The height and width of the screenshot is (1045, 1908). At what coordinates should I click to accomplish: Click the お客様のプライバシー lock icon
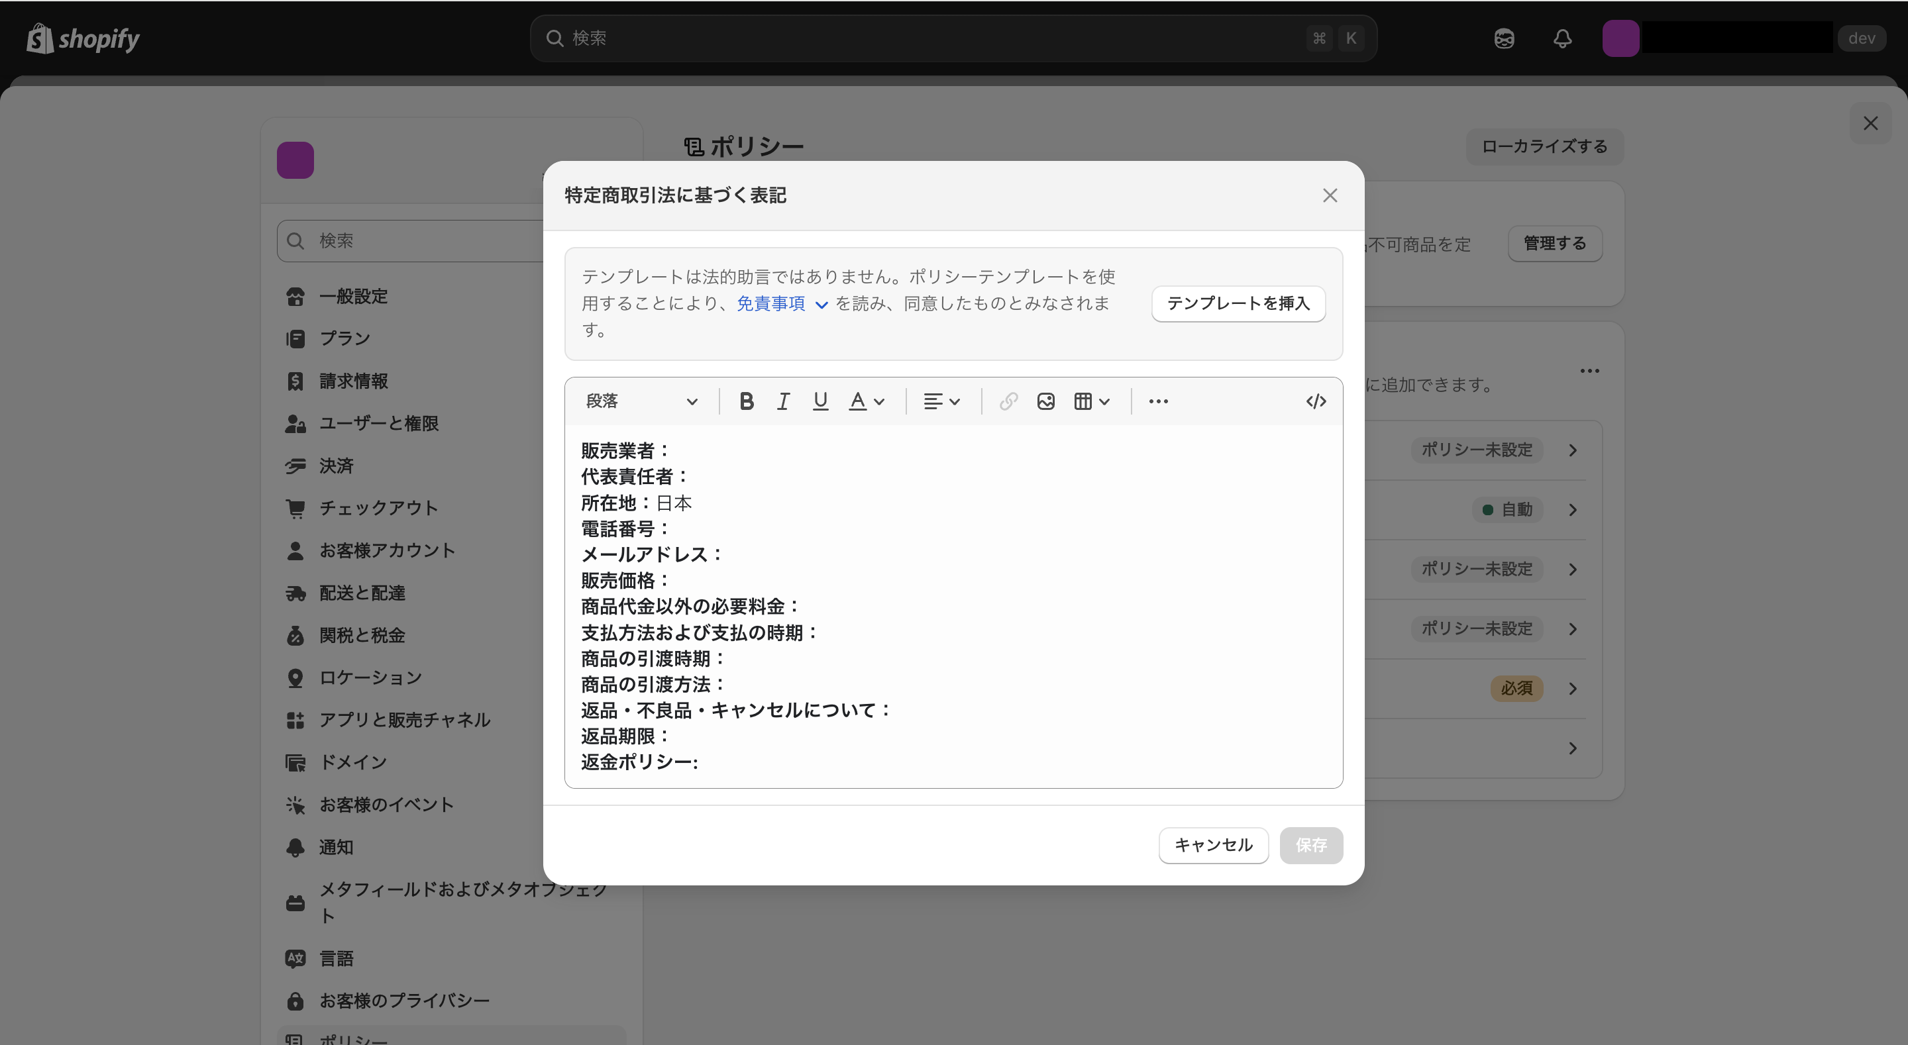(x=295, y=1001)
